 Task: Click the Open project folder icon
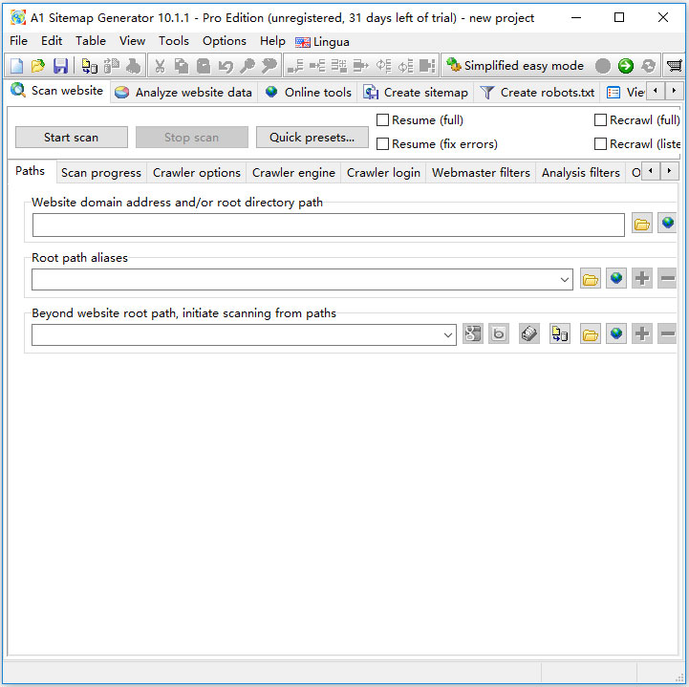pyautogui.click(x=38, y=66)
